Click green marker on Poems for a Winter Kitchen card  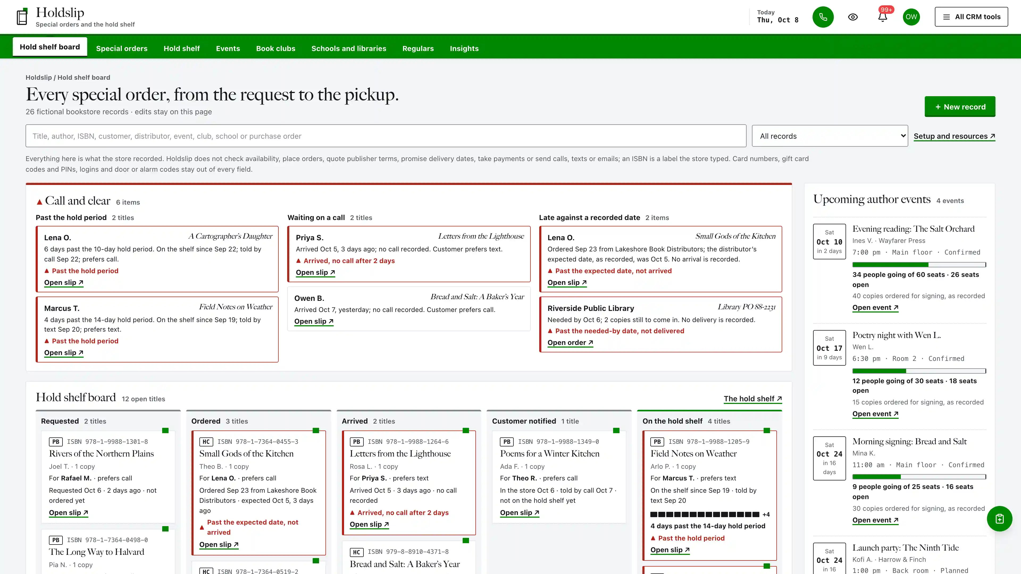616,430
